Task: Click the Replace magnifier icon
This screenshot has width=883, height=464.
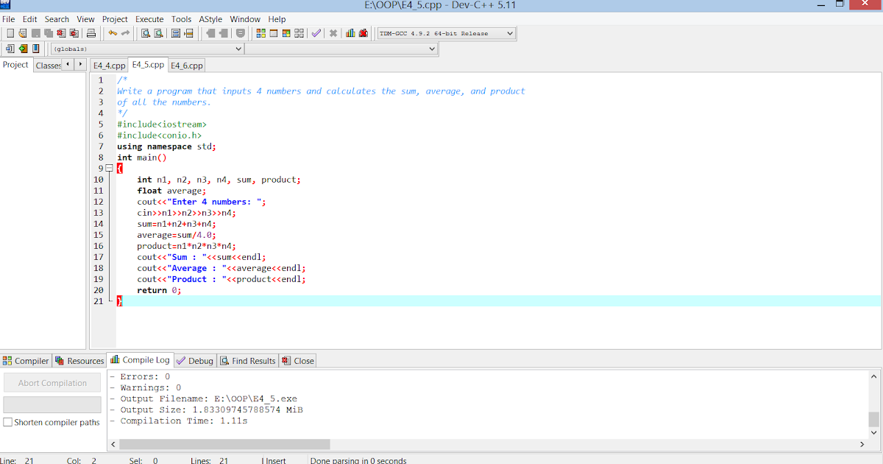Action: [159, 33]
